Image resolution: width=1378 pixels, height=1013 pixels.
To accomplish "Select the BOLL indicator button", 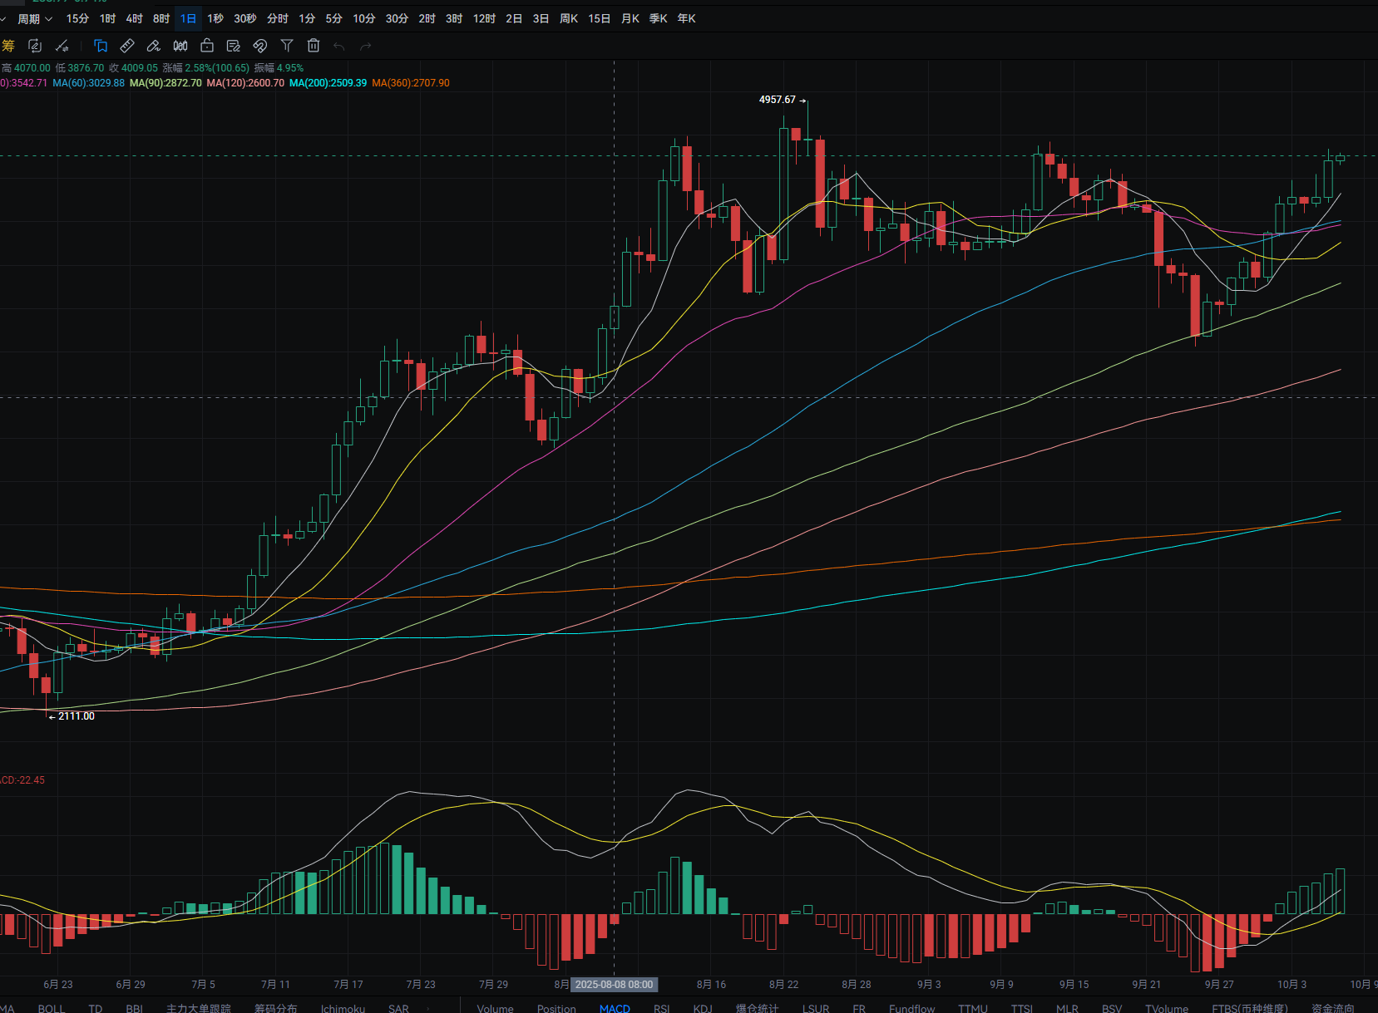I will click(x=51, y=1008).
